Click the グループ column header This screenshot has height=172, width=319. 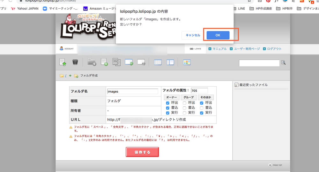[x=189, y=97]
